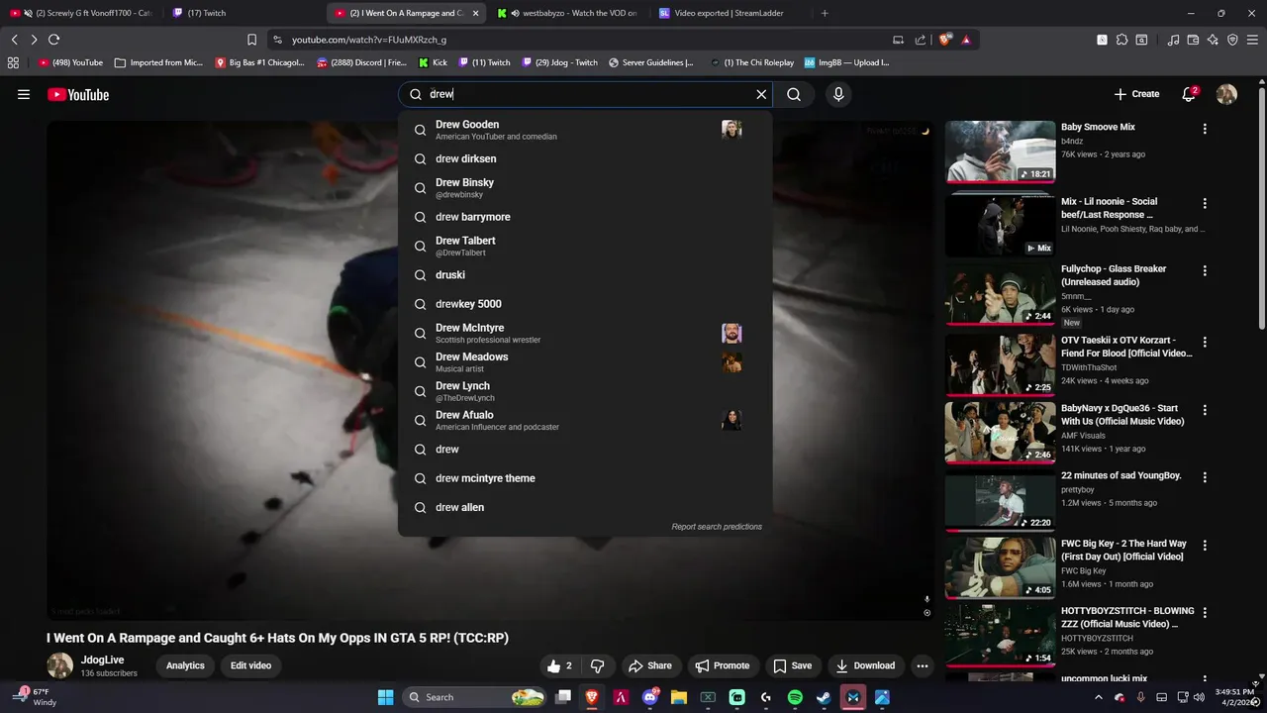Open Analytics for this video

[x=185, y=665]
